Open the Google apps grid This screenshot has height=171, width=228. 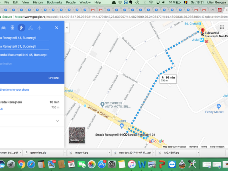tap(222, 99)
